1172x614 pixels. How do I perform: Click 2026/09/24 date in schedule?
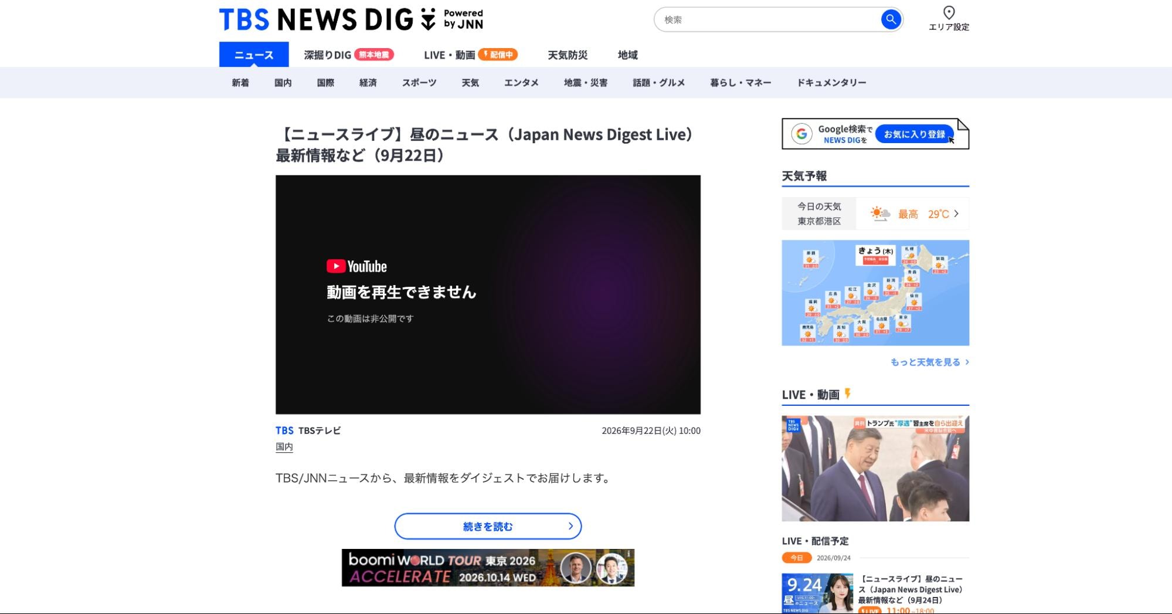[x=833, y=558]
